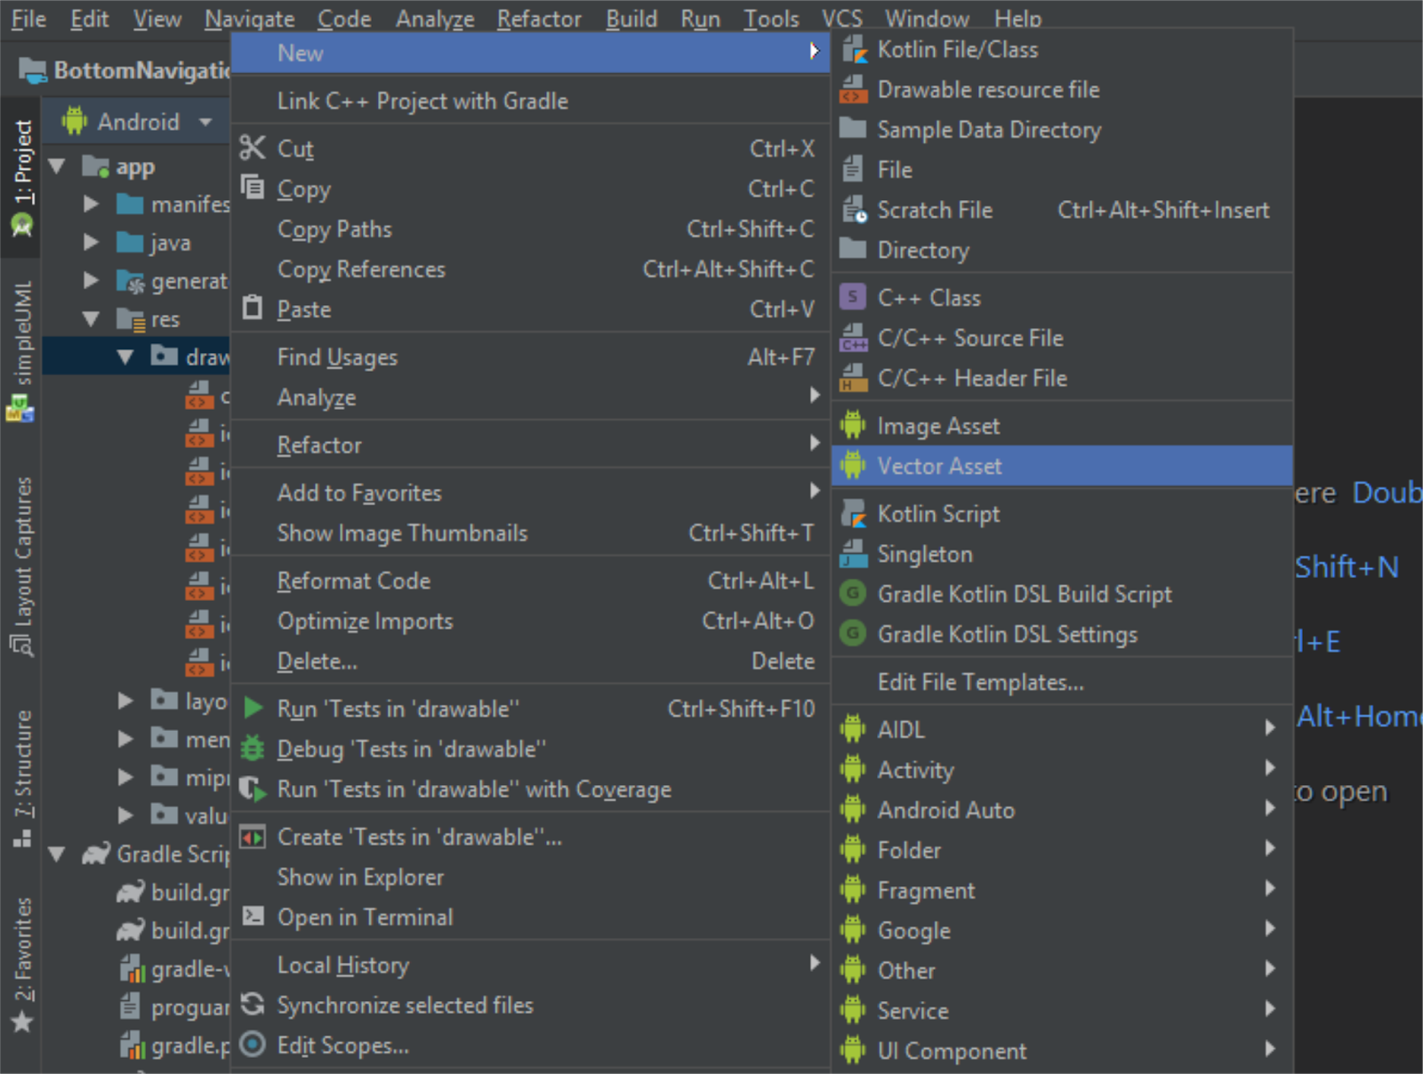The height and width of the screenshot is (1074, 1423).
Task: Open the Fragment submenu
Action: (x=1062, y=890)
